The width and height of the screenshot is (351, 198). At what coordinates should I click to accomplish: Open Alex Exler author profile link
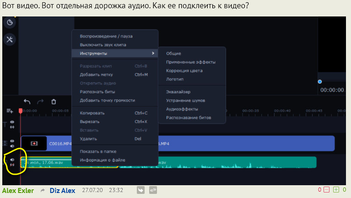click(18, 191)
